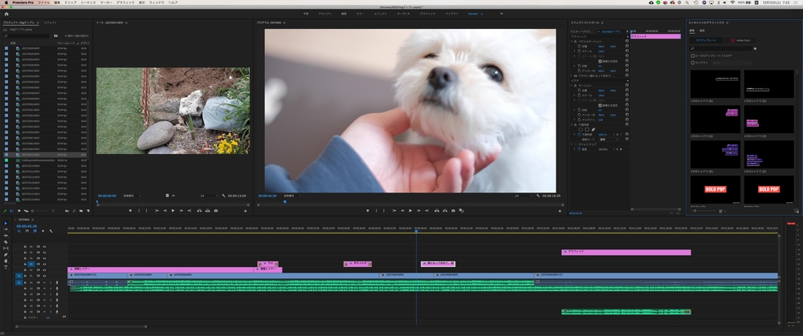Select the Selection tool in timeline toolbar
This screenshot has height=336, width=803.
pyautogui.click(x=6, y=224)
